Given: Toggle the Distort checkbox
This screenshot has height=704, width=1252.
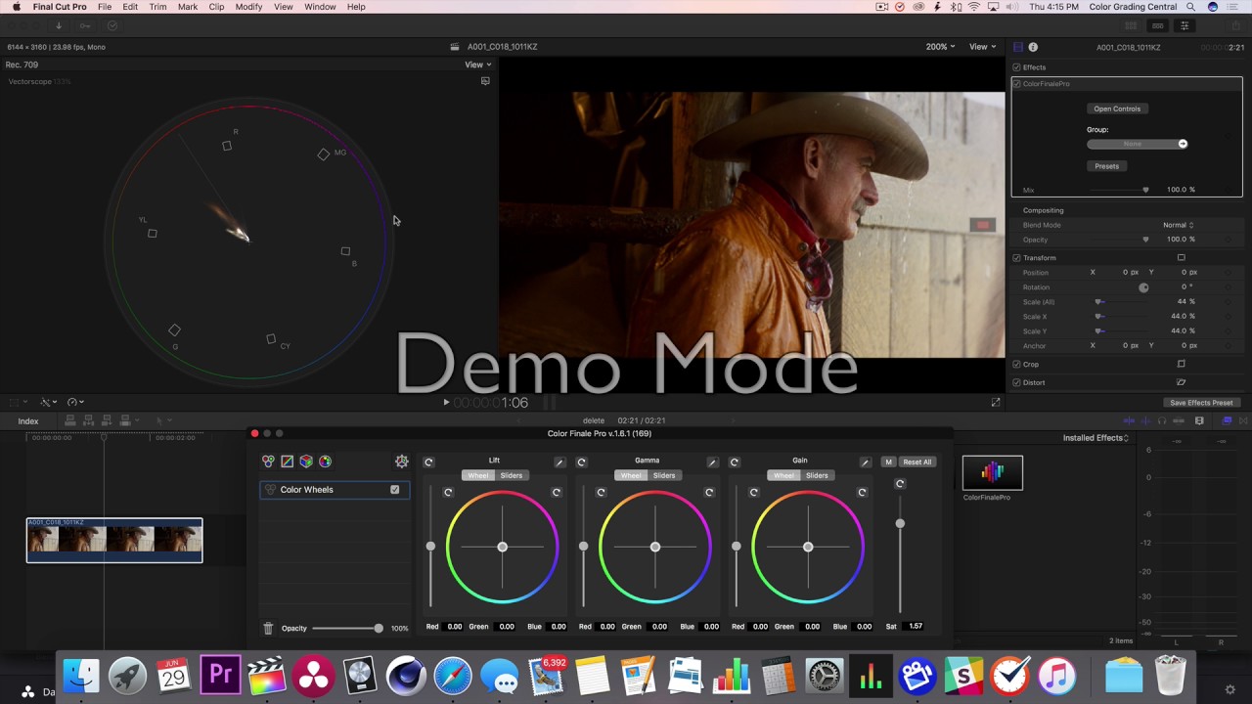Looking at the screenshot, I should (1016, 382).
